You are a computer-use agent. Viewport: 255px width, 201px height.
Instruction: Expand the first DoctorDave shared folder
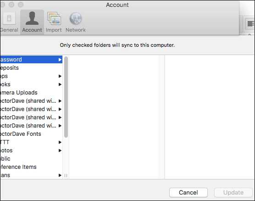point(60,101)
